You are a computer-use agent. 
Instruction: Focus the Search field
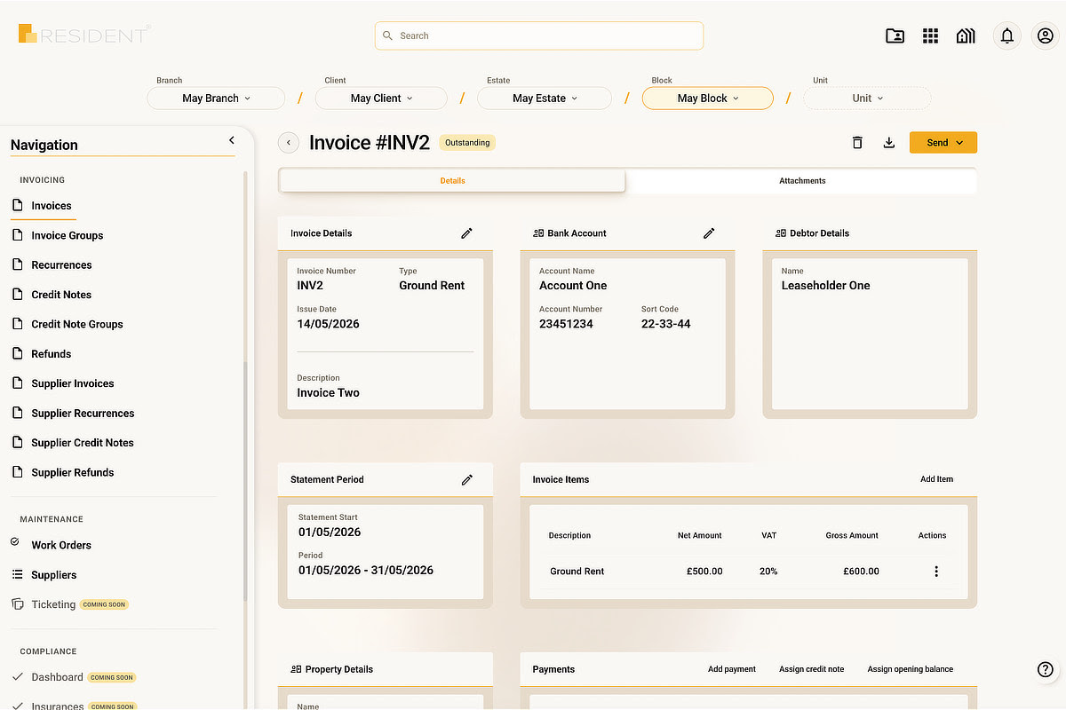click(x=539, y=35)
